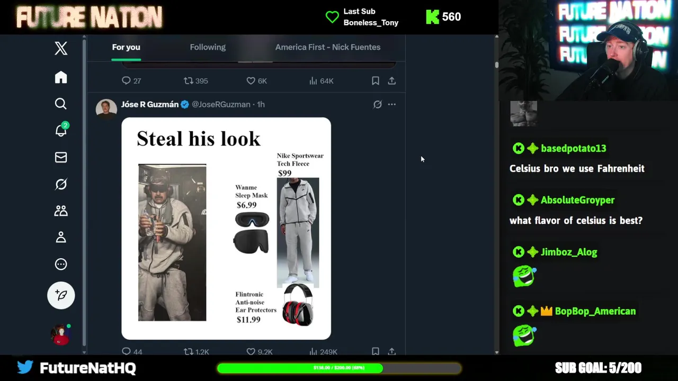Open Jóse R Guzmán display name link
Screen dimensions: 678x381
[150, 104]
